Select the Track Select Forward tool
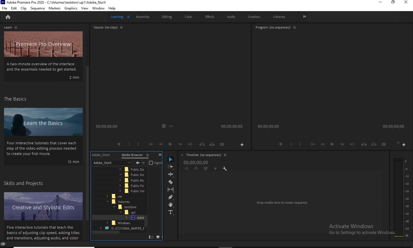Image resolution: width=413 pixels, height=248 pixels. coord(170,167)
